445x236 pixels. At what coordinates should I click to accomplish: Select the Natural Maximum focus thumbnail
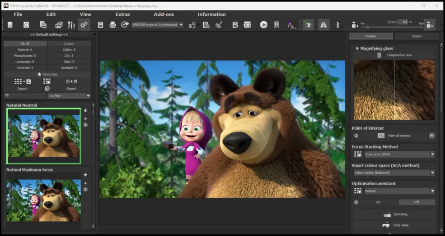tap(43, 200)
